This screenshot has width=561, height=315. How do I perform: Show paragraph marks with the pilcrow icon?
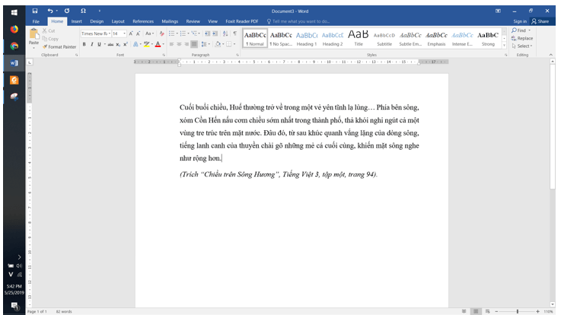(x=234, y=33)
